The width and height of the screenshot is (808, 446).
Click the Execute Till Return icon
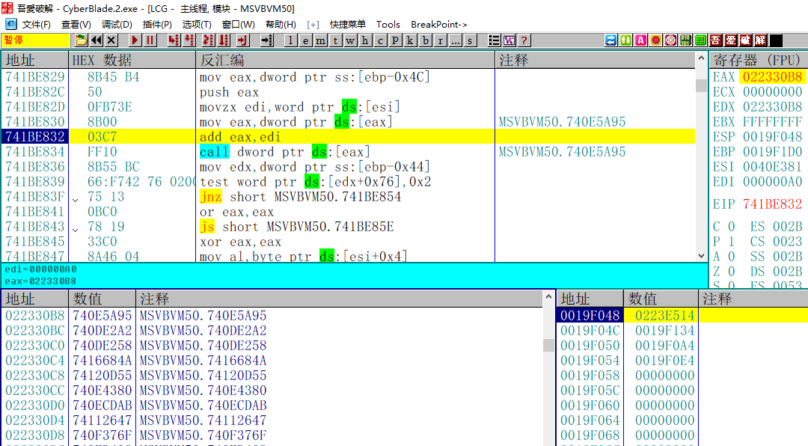pos(242,40)
